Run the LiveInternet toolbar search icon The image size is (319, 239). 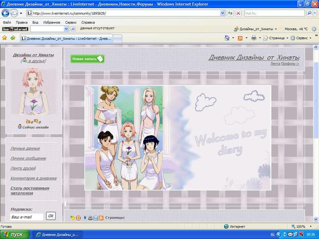[73, 29]
